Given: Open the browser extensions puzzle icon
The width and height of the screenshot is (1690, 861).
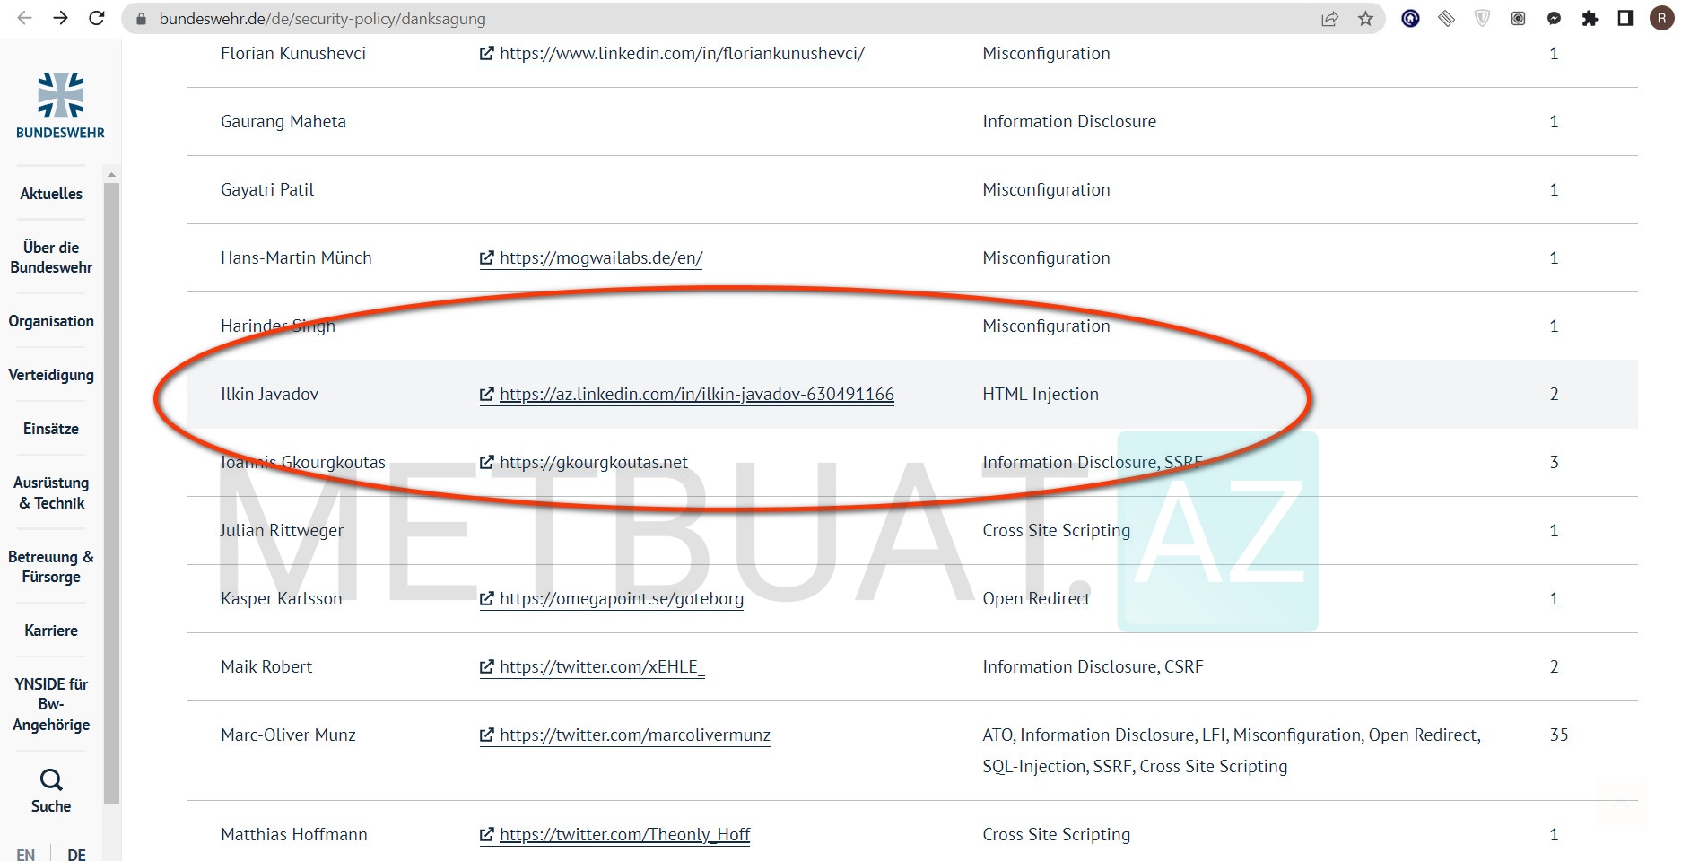Looking at the screenshot, I should tap(1590, 18).
